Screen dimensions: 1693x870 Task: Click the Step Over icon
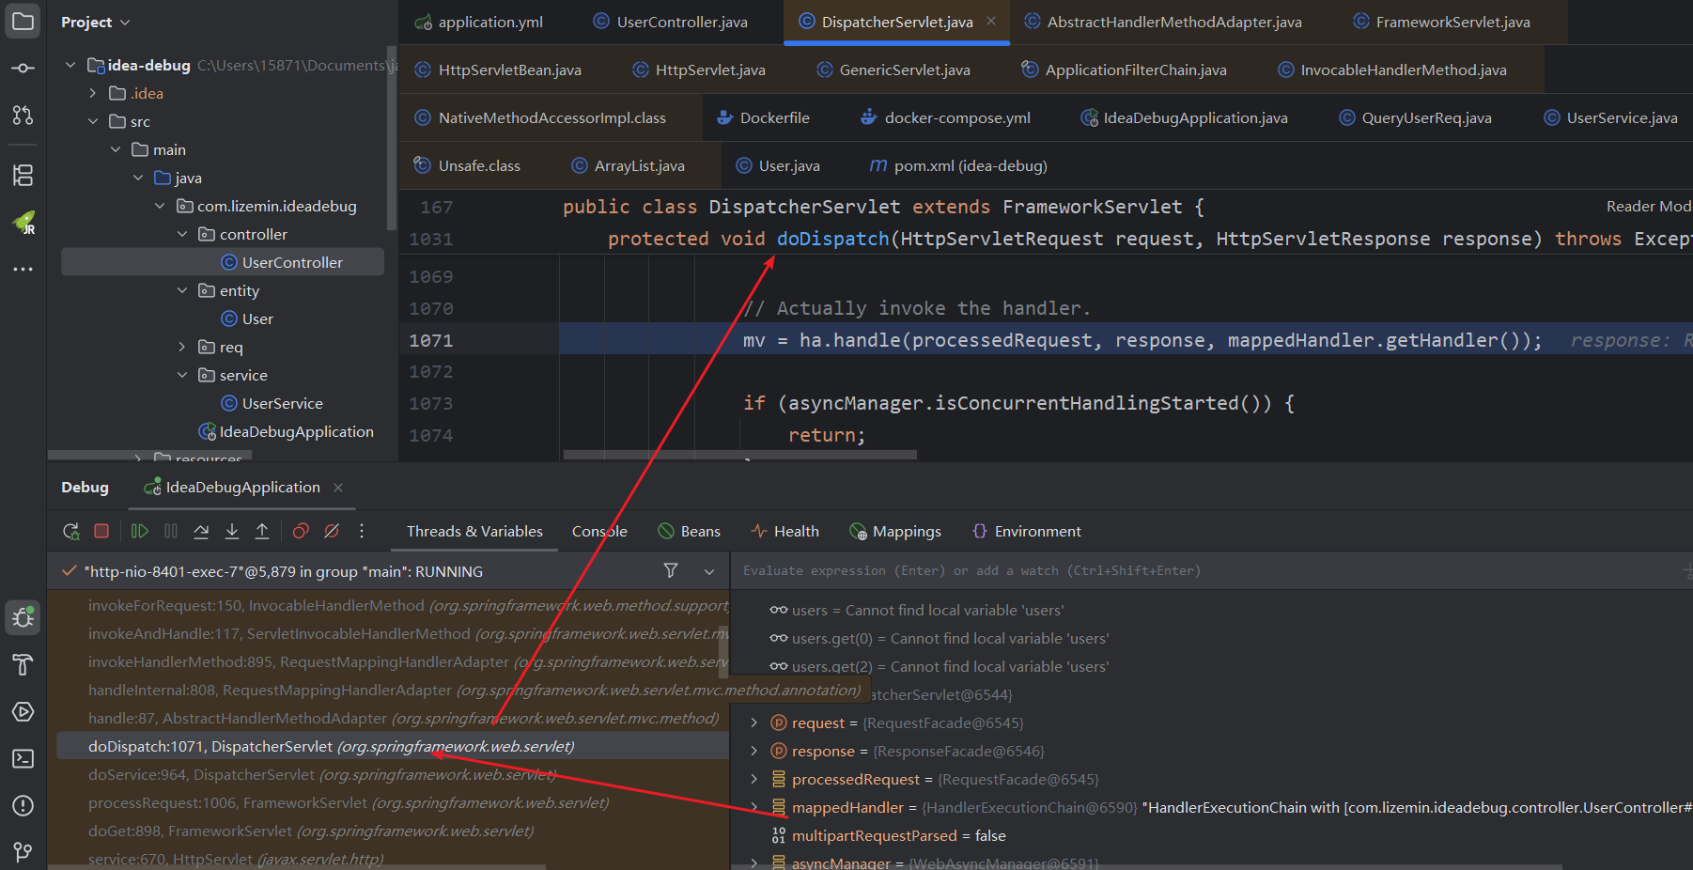click(201, 532)
